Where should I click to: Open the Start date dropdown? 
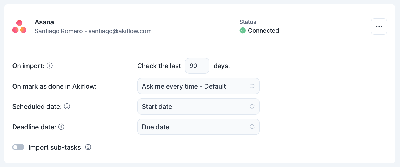pos(198,106)
